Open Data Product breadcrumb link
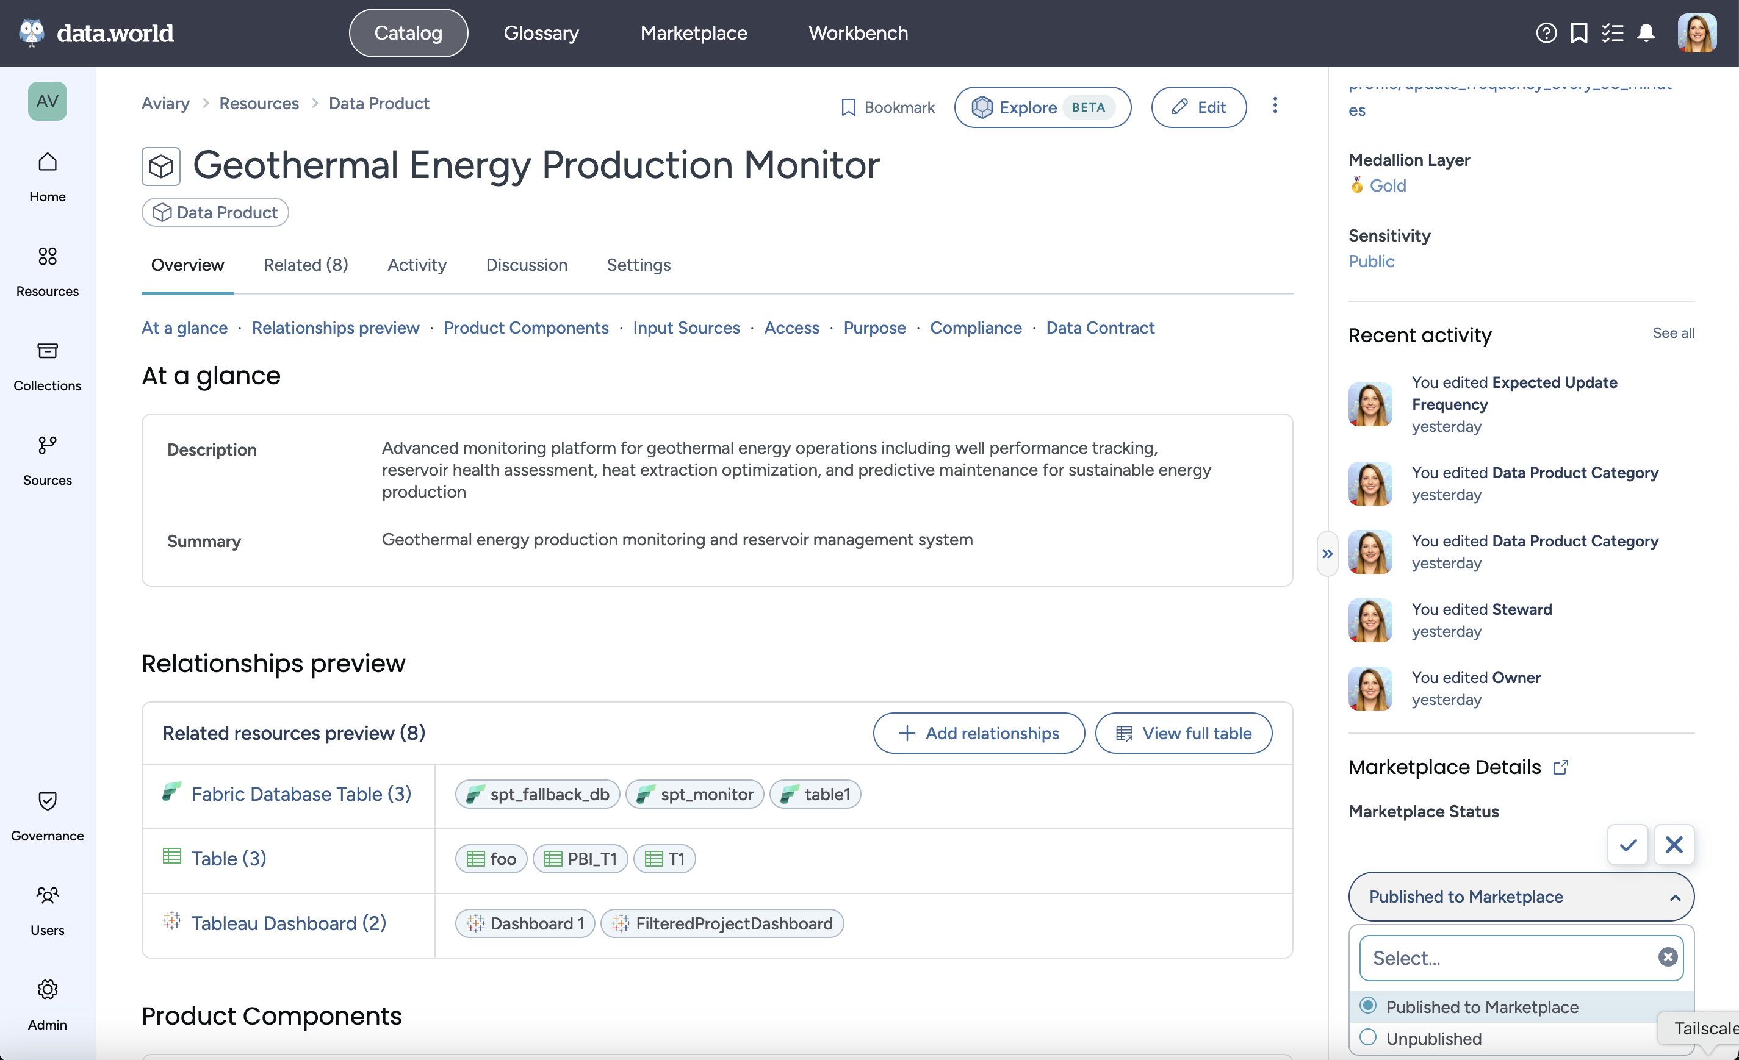Viewport: 1739px width, 1060px height. point(379,103)
